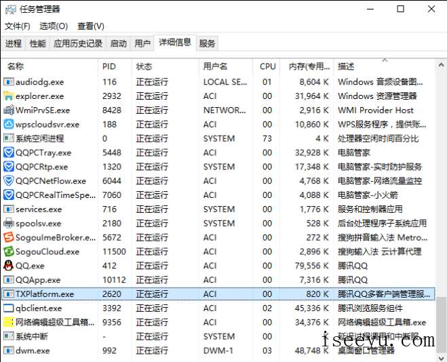Screen dimensions: 447x362
Task: Click the scrollbar down arrow
Action: pos(441,357)
